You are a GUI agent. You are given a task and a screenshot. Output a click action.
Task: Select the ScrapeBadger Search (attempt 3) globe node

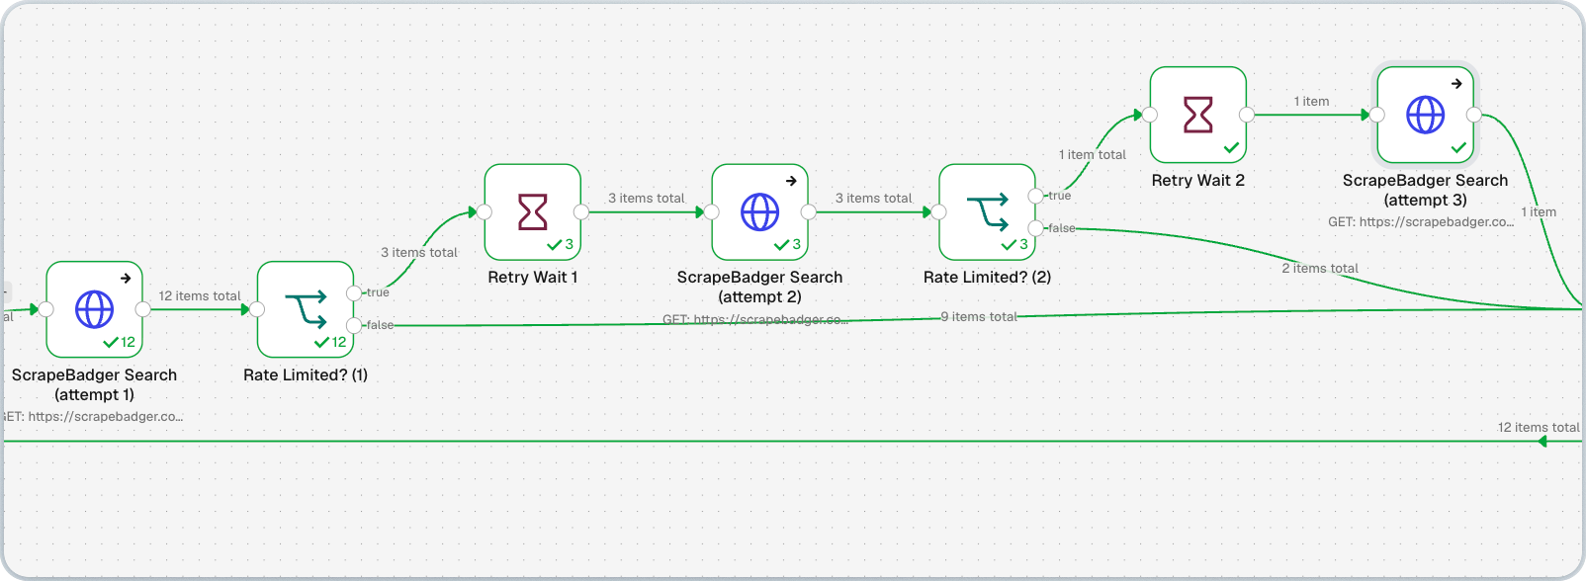coord(1426,115)
